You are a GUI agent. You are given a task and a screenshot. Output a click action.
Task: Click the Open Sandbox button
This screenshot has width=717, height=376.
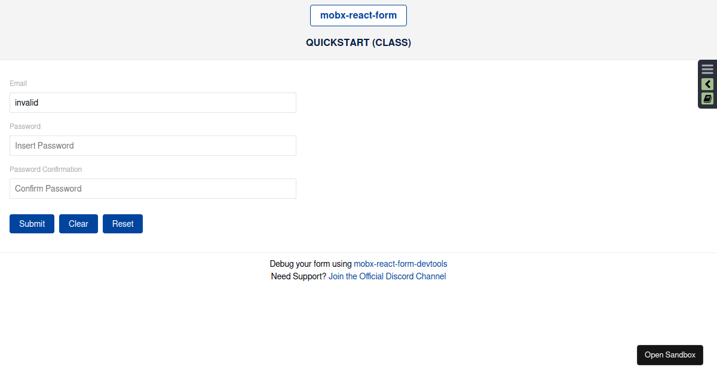point(670,355)
